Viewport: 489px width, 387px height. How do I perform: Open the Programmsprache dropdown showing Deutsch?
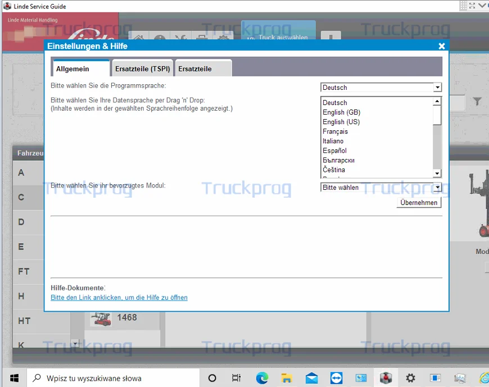pyautogui.click(x=381, y=87)
